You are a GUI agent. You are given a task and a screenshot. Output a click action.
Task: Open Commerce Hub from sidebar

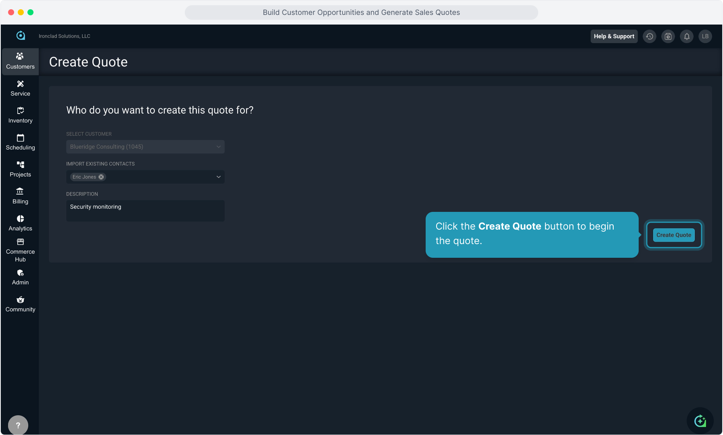coord(20,250)
